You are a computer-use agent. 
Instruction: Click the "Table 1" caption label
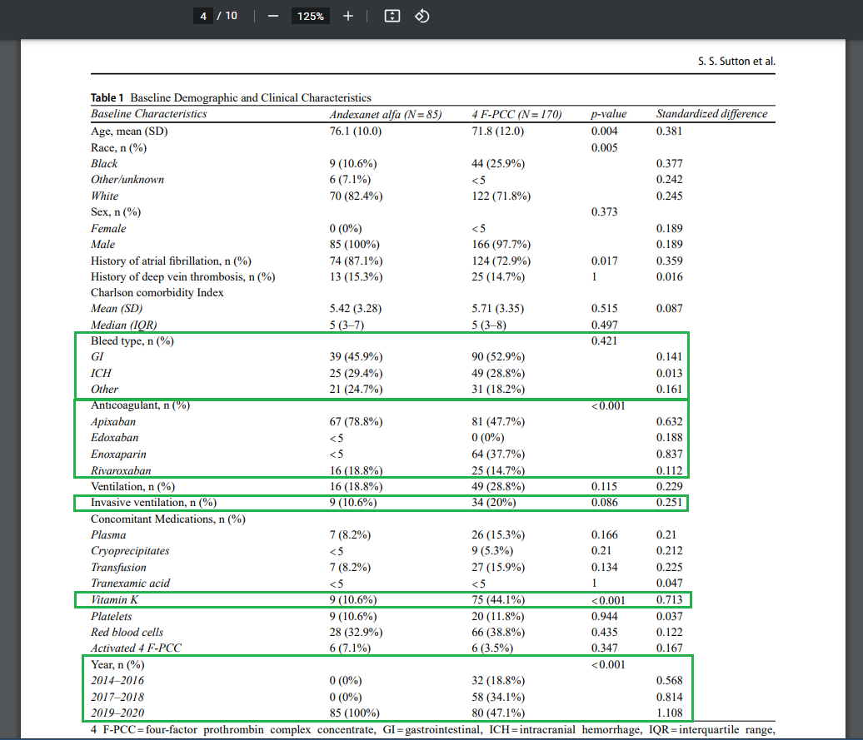click(107, 98)
